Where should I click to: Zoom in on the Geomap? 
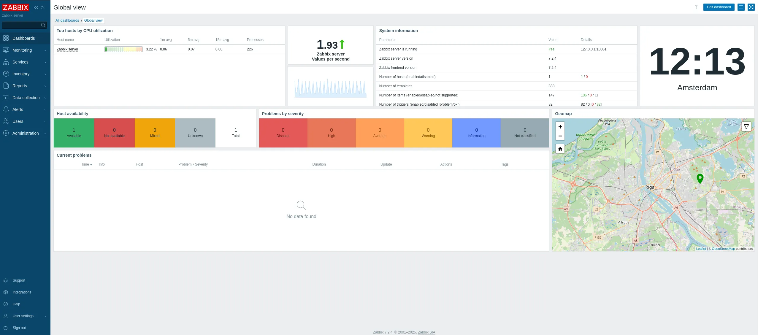coord(560,127)
